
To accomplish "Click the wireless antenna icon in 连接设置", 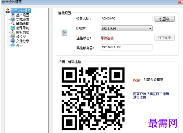I will point(64,33).
